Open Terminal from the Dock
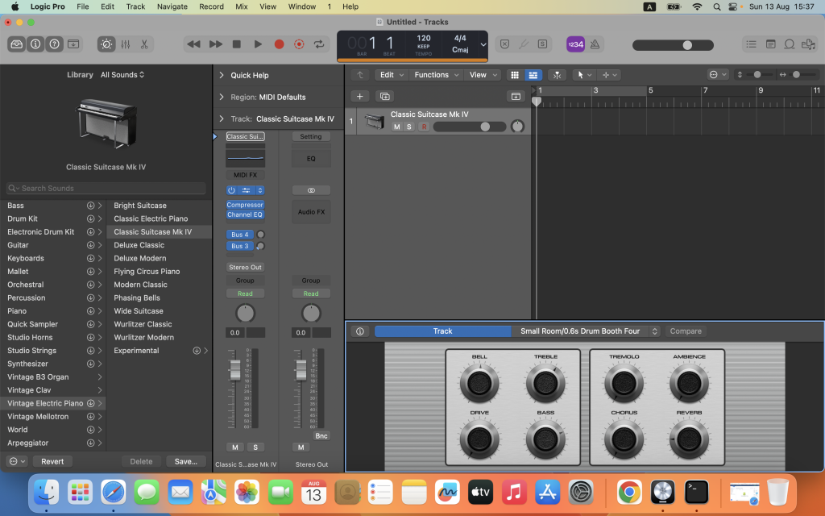This screenshot has width=825, height=516. tap(696, 493)
